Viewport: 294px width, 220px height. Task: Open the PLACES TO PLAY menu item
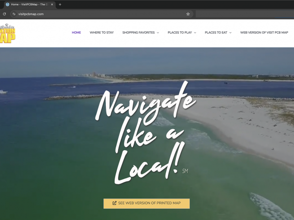point(180,33)
